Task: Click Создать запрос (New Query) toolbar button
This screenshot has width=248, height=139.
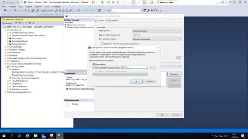Action: pos(45,10)
